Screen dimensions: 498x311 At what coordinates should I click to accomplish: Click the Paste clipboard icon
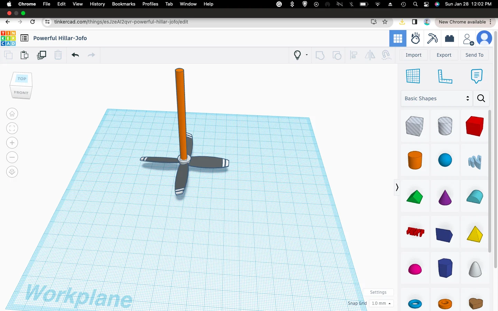25,55
